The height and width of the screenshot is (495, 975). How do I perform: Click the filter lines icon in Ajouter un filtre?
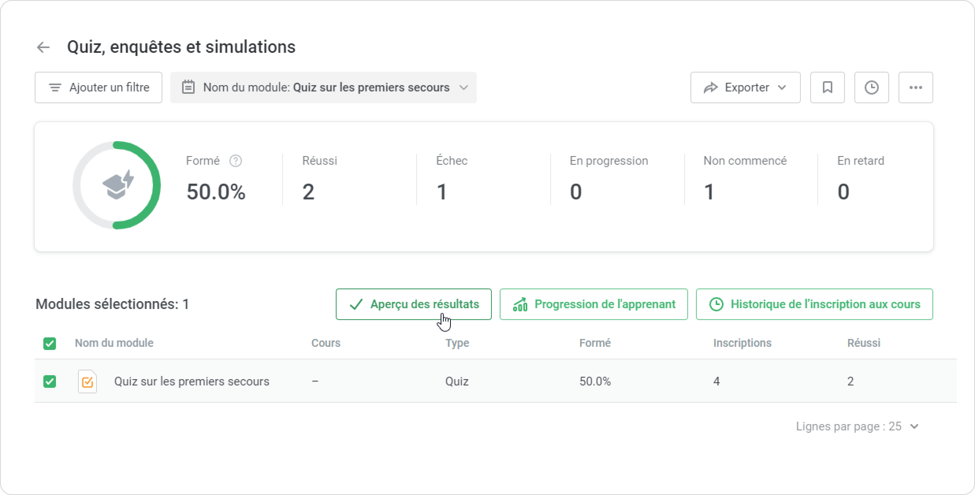[55, 87]
